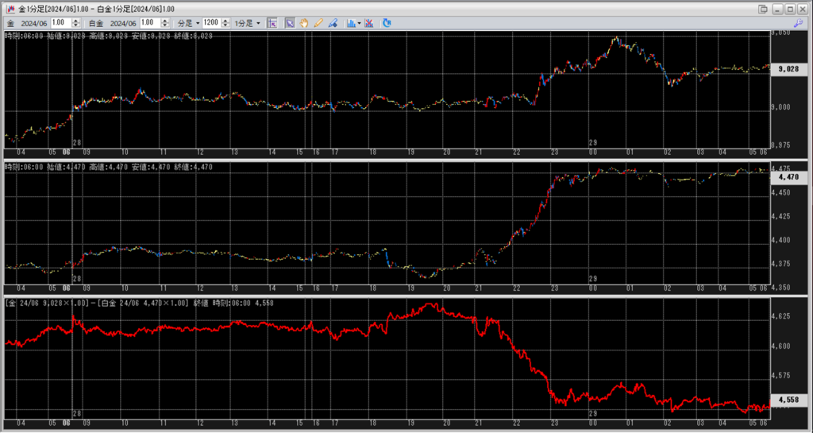Expand the arrow beside the bar chart indicator icon

tap(360, 23)
